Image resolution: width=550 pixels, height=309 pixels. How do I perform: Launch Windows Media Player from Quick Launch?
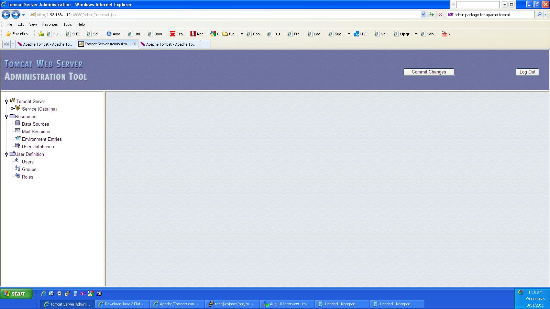tap(59, 294)
